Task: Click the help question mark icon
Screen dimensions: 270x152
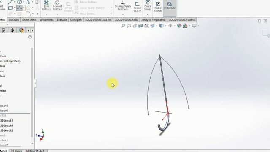Action: [30, 37]
